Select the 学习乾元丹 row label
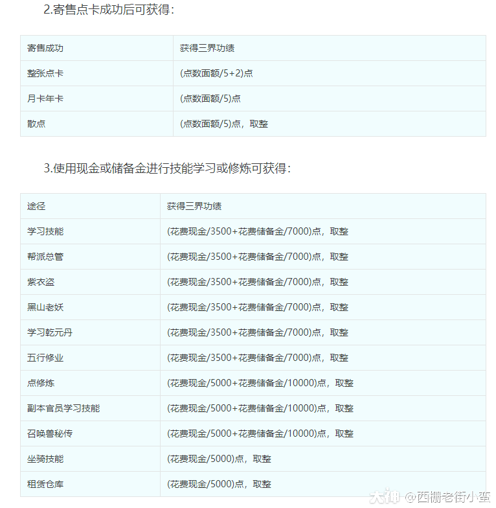 50,332
